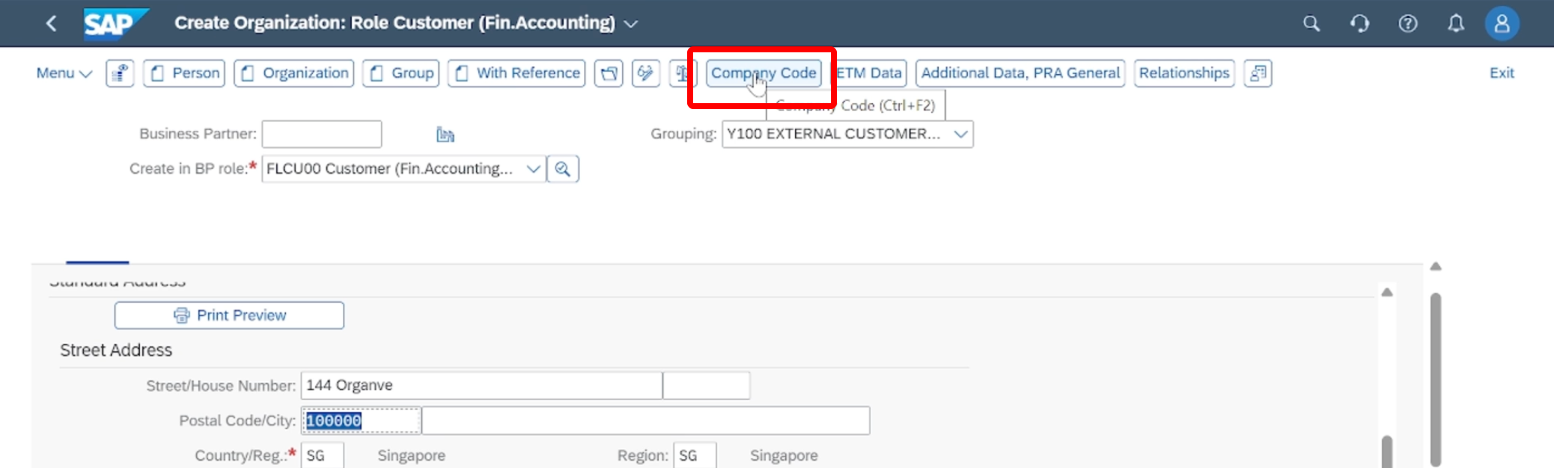
Task: Focus the Business Partner input field
Action: 322,135
